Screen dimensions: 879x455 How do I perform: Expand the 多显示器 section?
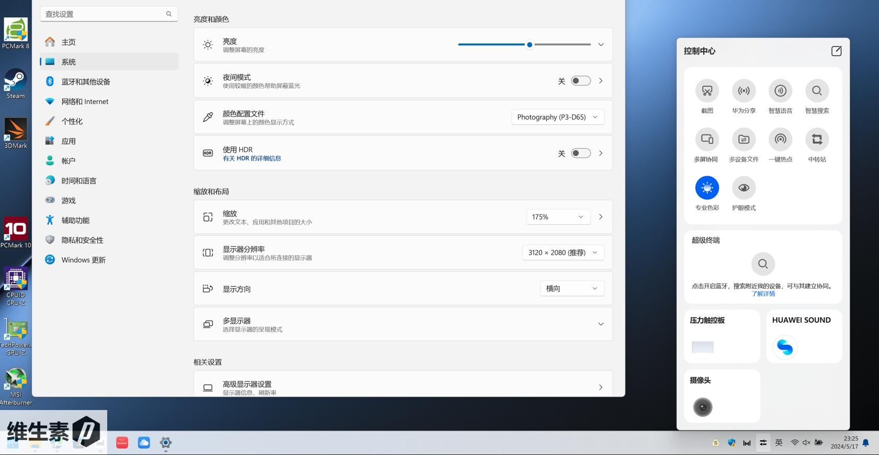tap(601, 324)
